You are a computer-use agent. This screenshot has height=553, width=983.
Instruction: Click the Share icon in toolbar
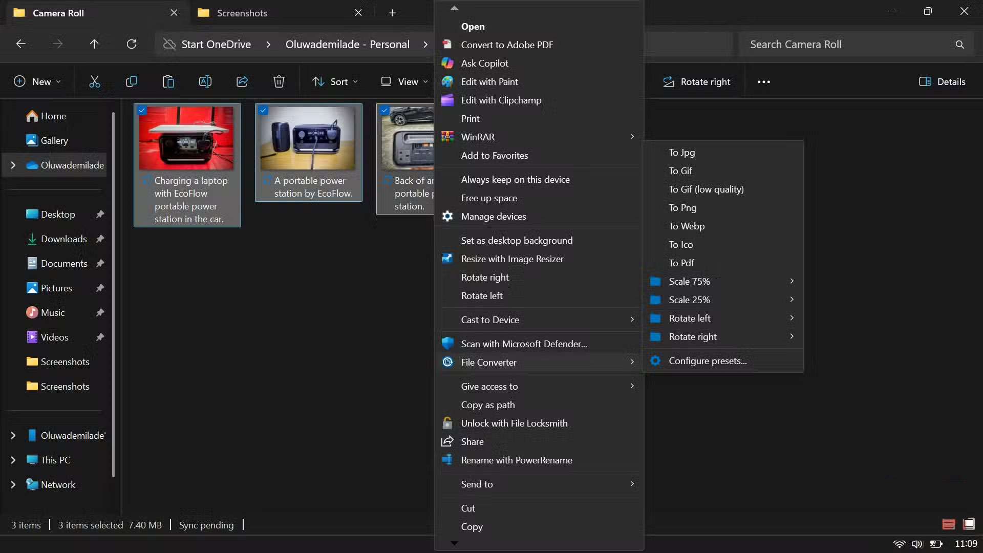click(242, 82)
